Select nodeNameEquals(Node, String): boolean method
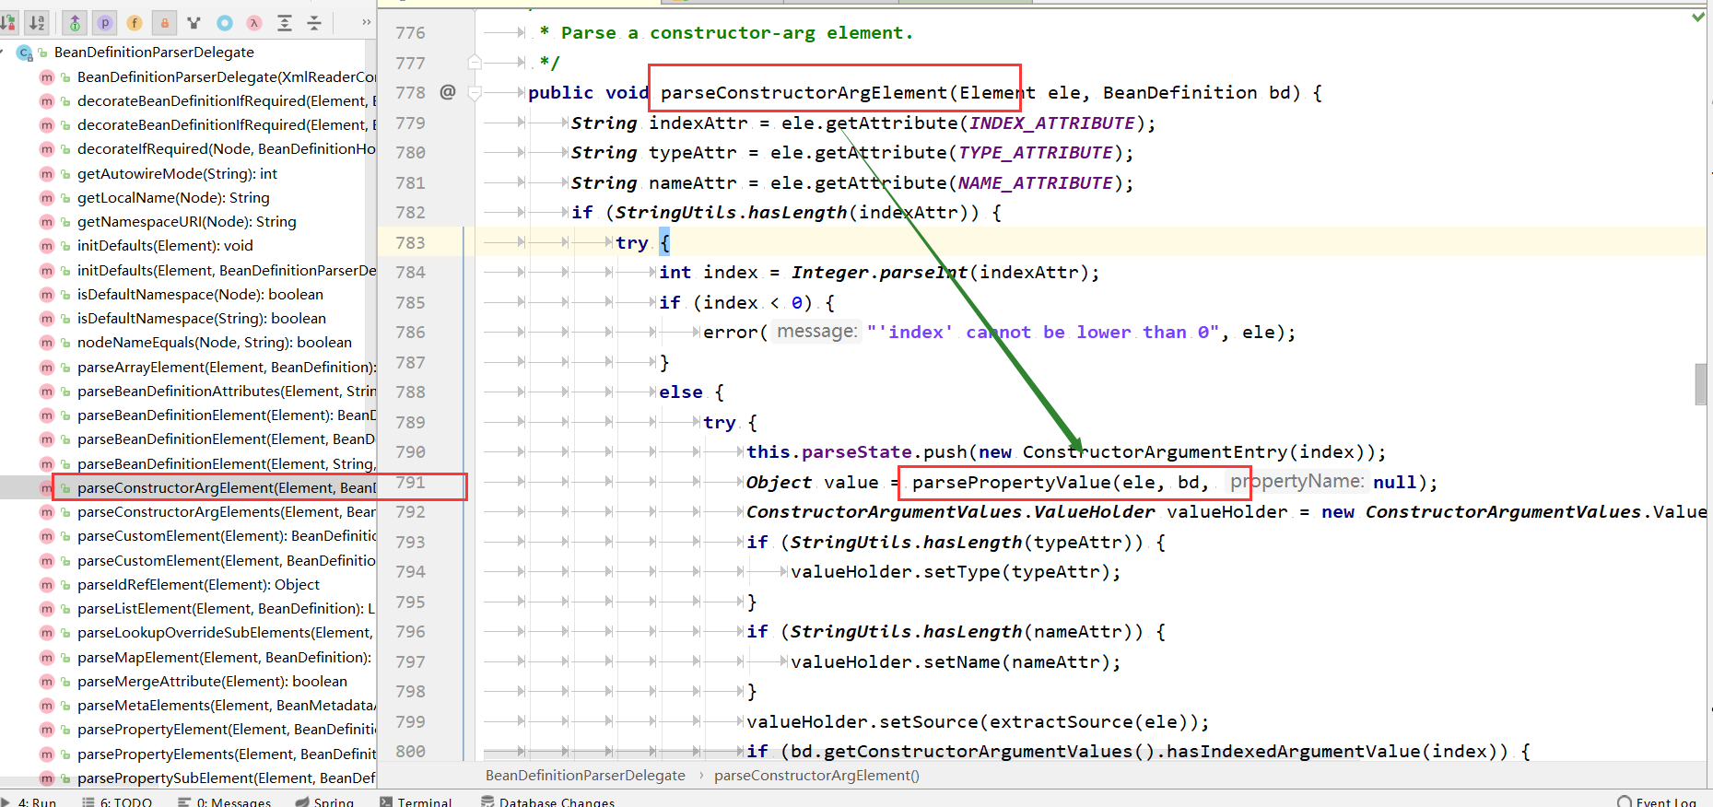The width and height of the screenshot is (1713, 807). click(215, 343)
